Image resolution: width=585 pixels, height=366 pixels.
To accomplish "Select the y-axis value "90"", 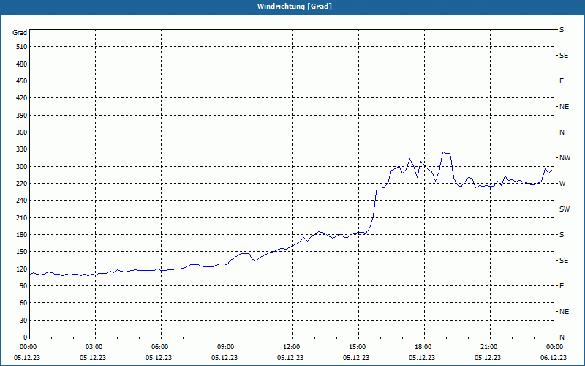I will click(23, 286).
